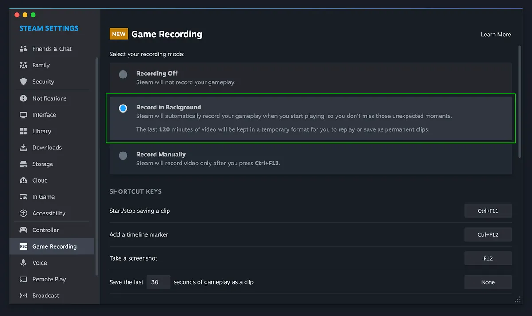The width and height of the screenshot is (532, 316).
Task: Click the seconds field showing 30
Action: tap(158, 282)
